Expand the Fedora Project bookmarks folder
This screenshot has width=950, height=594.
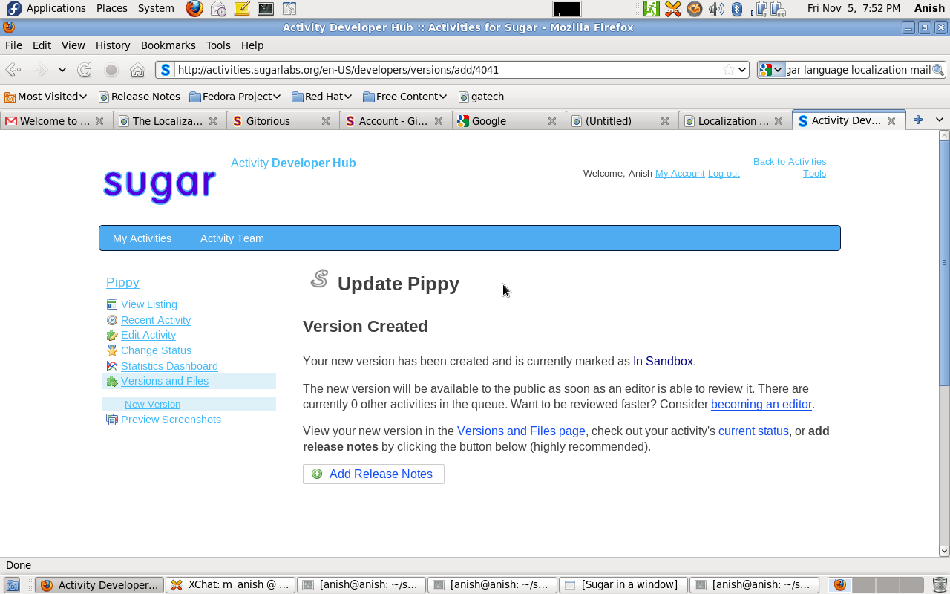(235, 97)
